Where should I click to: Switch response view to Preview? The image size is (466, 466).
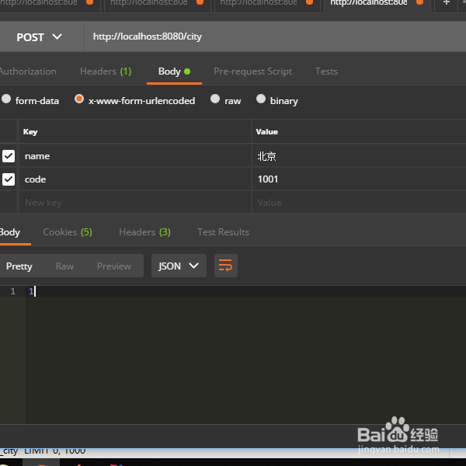(x=114, y=266)
